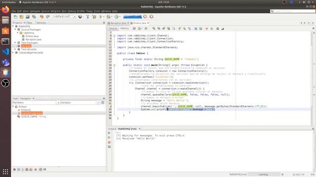The image size is (316, 177).
Task: Switch to the Files tab
Action: click(29, 23)
